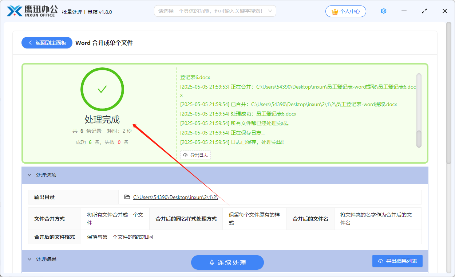The width and height of the screenshot is (455, 277).
Task: Select the 合并后的同名样式处理方式 option cell
Action: pos(186,219)
